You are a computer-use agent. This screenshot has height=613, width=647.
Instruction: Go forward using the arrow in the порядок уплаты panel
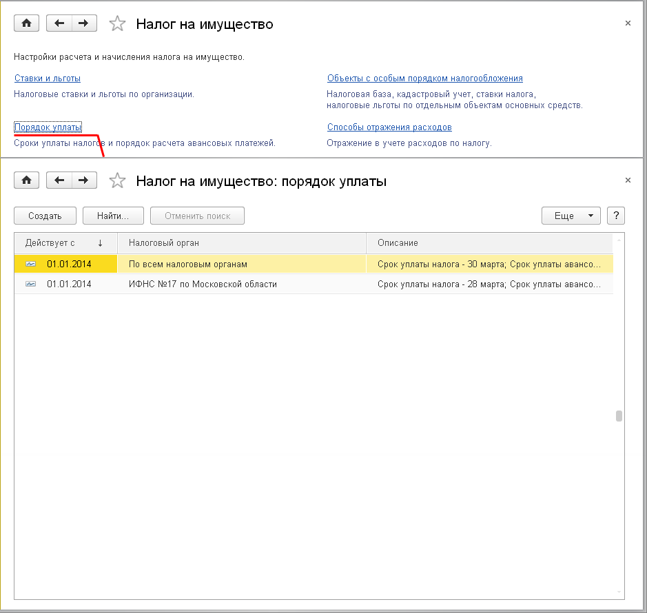(x=83, y=180)
